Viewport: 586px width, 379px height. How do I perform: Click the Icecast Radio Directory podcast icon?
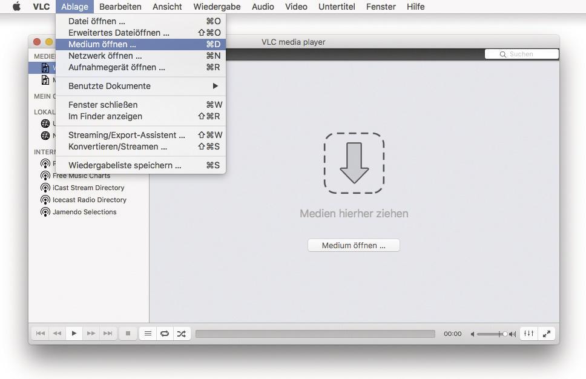[45, 200]
